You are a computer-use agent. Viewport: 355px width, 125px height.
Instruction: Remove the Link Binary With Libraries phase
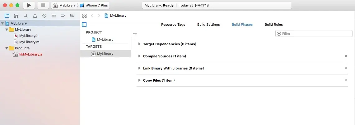pyautogui.click(x=346, y=68)
